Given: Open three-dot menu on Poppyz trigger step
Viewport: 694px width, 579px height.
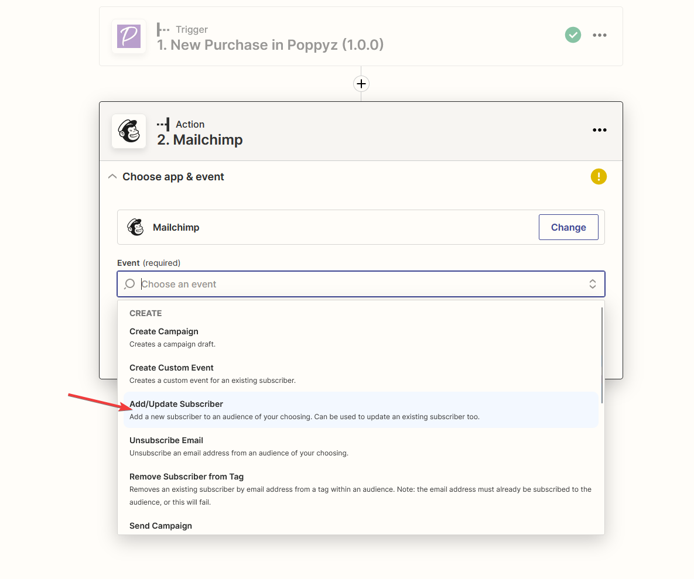Looking at the screenshot, I should [599, 35].
